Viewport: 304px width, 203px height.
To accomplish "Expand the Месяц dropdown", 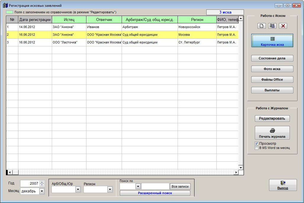I will [41, 191].
